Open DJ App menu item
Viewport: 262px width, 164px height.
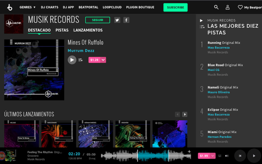click(68, 7)
